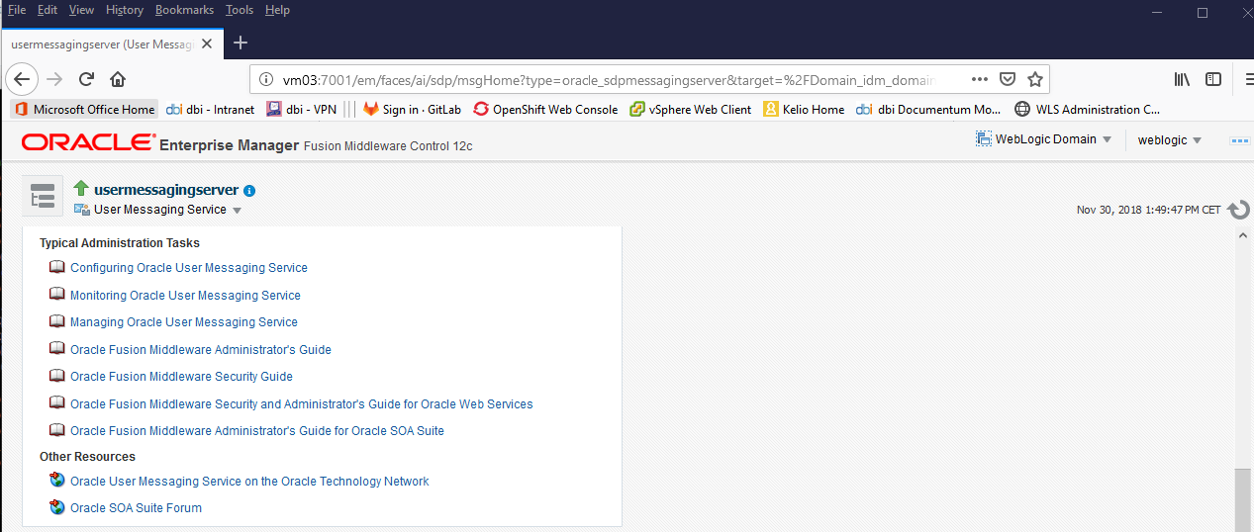Open Monitoring Oracle User Messaging Service
This screenshot has height=532, width=1254.
(185, 296)
